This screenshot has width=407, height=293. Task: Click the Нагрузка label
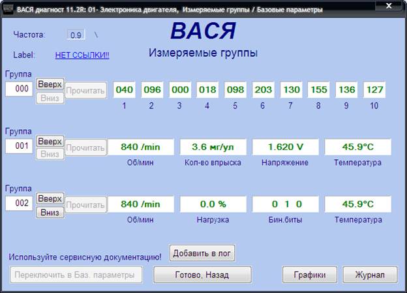click(x=213, y=220)
